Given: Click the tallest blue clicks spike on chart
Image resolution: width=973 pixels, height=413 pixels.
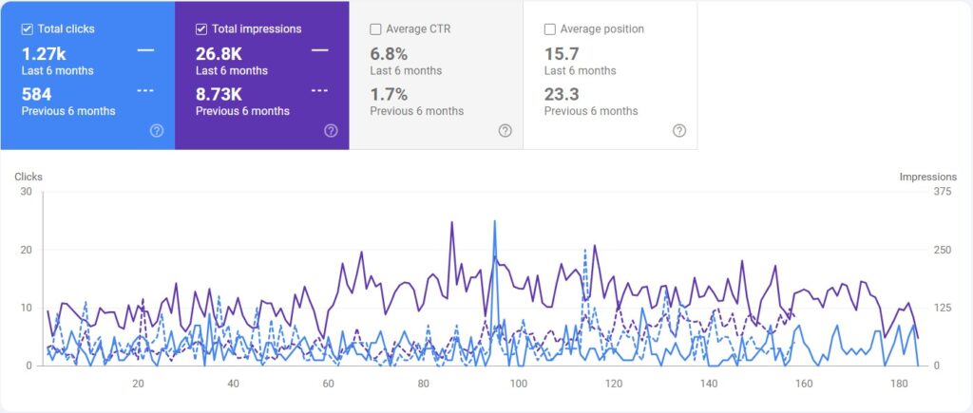Looking at the screenshot, I should [x=494, y=222].
